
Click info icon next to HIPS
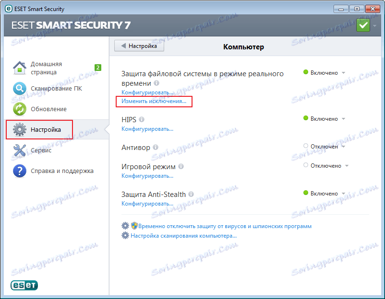[x=142, y=119]
